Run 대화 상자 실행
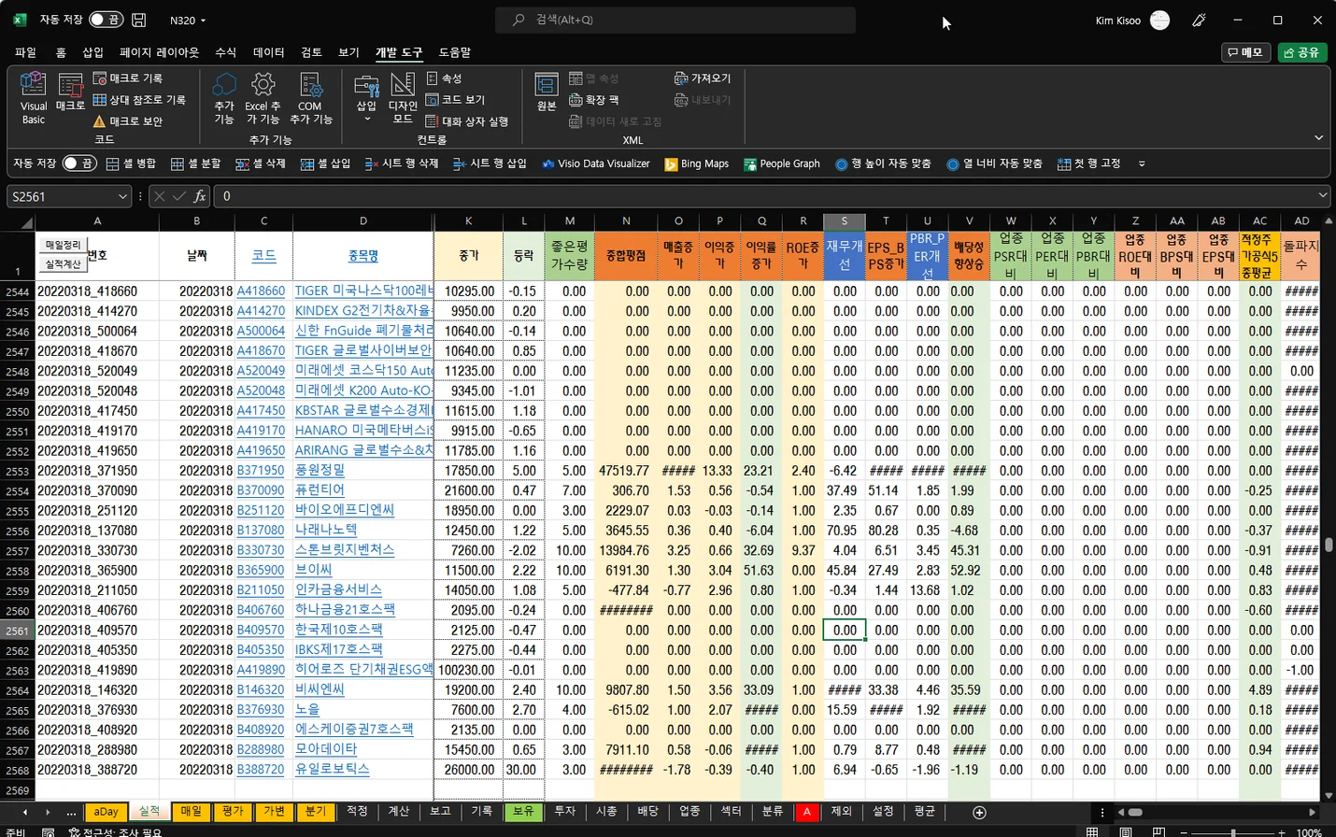The height and width of the screenshot is (837, 1336). (x=467, y=121)
